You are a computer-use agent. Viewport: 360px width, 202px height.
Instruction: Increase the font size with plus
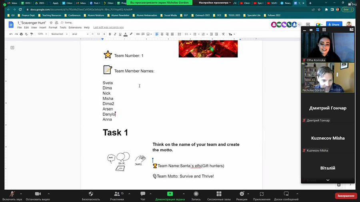pyautogui.click(x=104, y=34)
